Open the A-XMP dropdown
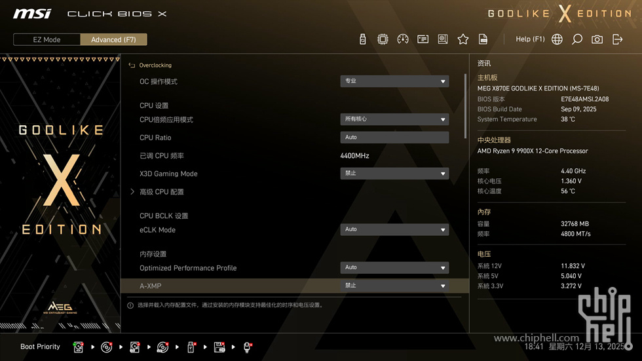 [x=394, y=286]
